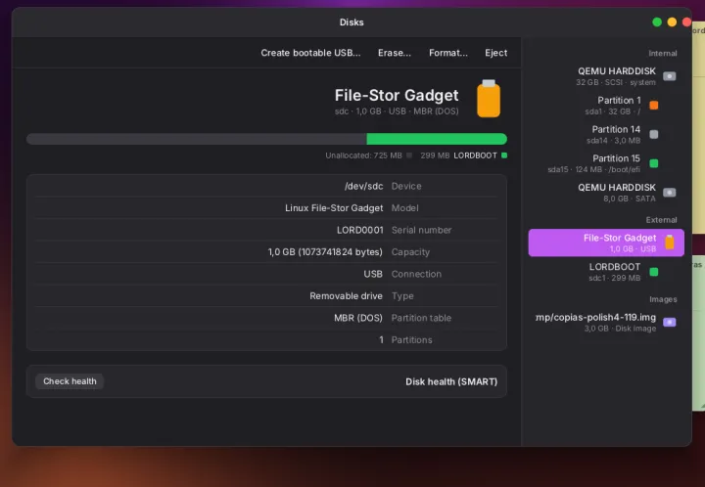Click the orange USB drive icon beside File-Stor Gadget title

pos(489,99)
